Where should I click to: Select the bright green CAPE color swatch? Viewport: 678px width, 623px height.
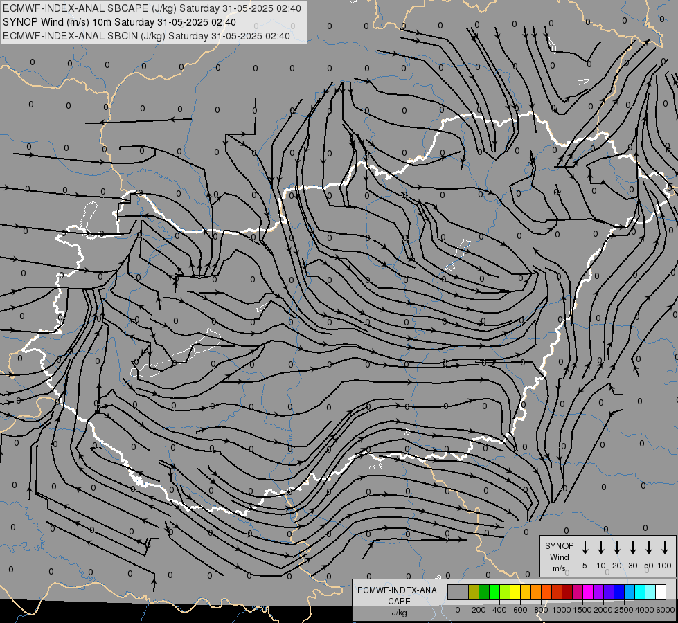494,592
